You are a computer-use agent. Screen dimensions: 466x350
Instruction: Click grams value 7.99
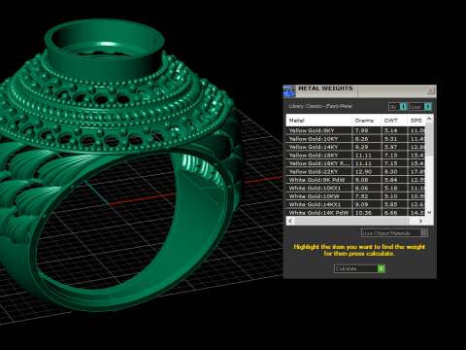[361, 130]
